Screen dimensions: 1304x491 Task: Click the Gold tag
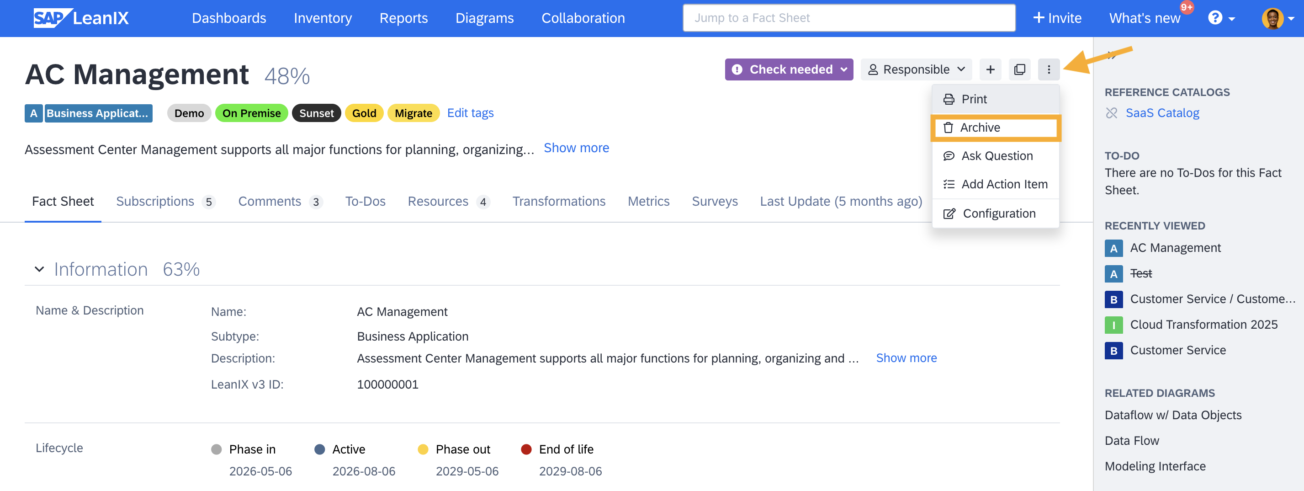(x=364, y=113)
